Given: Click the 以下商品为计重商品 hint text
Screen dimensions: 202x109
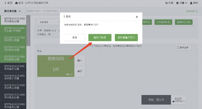Looking at the screenshot, I should pyautogui.click(x=116, y=46).
